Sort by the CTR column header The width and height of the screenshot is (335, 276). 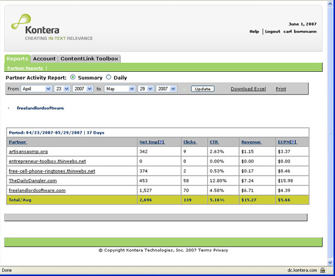coord(214,142)
